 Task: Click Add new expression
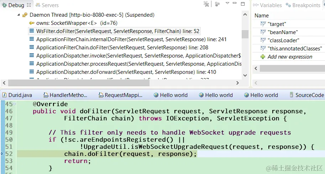click(290, 56)
